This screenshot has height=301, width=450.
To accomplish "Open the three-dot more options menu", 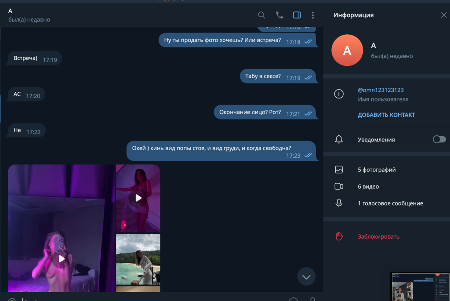I will click(313, 15).
